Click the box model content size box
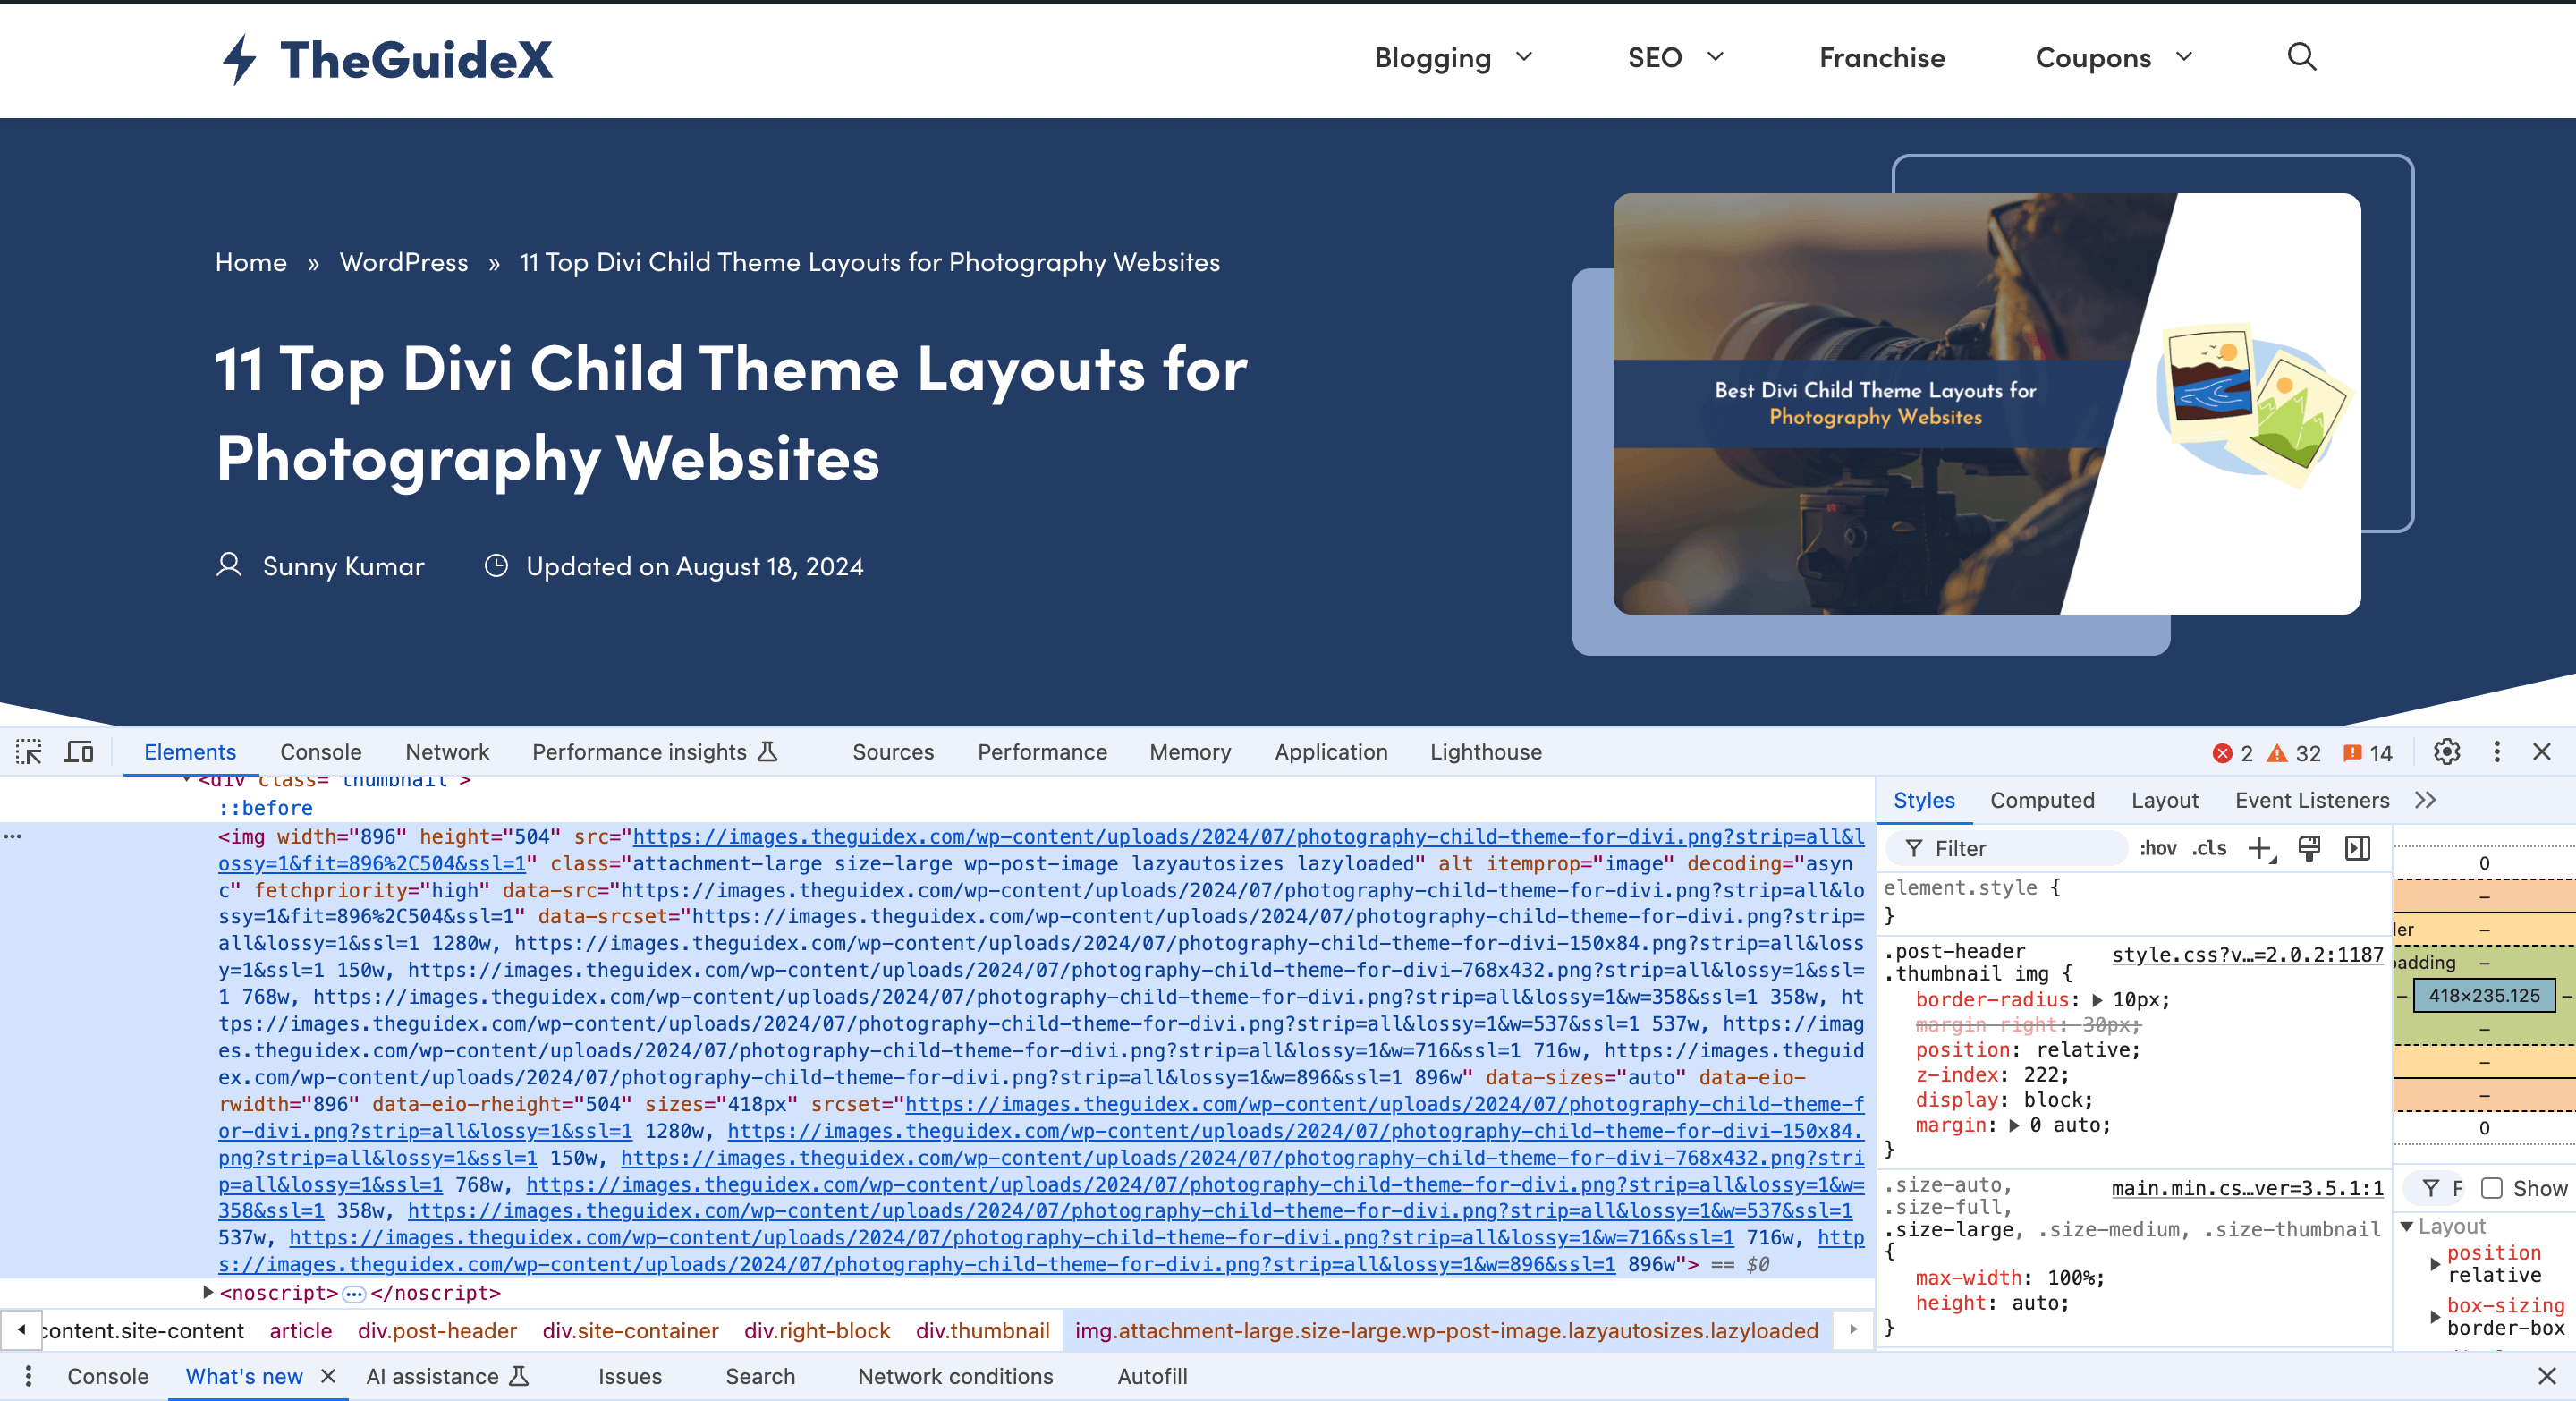2576x1401 pixels. point(2484,995)
